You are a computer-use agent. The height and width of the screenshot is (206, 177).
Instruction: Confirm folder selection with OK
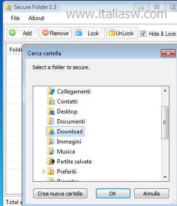click(113, 194)
